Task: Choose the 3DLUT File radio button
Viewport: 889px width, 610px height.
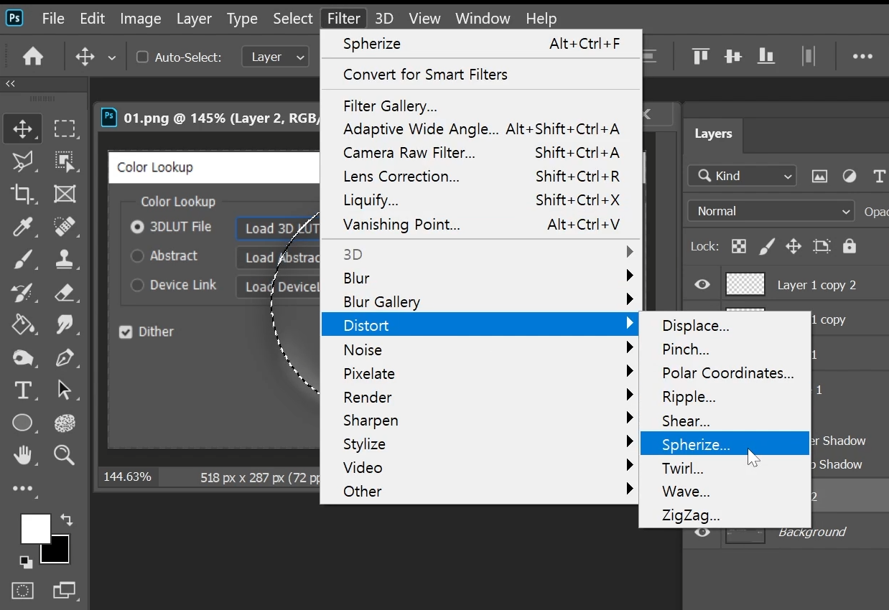Action: [x=137, y=227]
